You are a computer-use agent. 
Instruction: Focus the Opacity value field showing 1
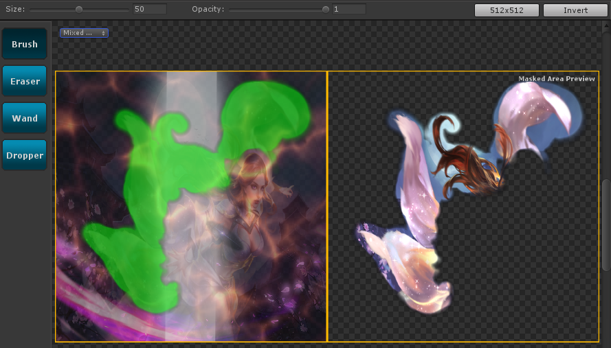pos(348,9)
